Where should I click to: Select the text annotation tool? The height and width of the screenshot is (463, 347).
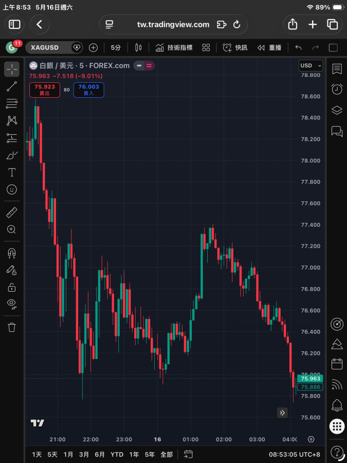coord(12,172)
